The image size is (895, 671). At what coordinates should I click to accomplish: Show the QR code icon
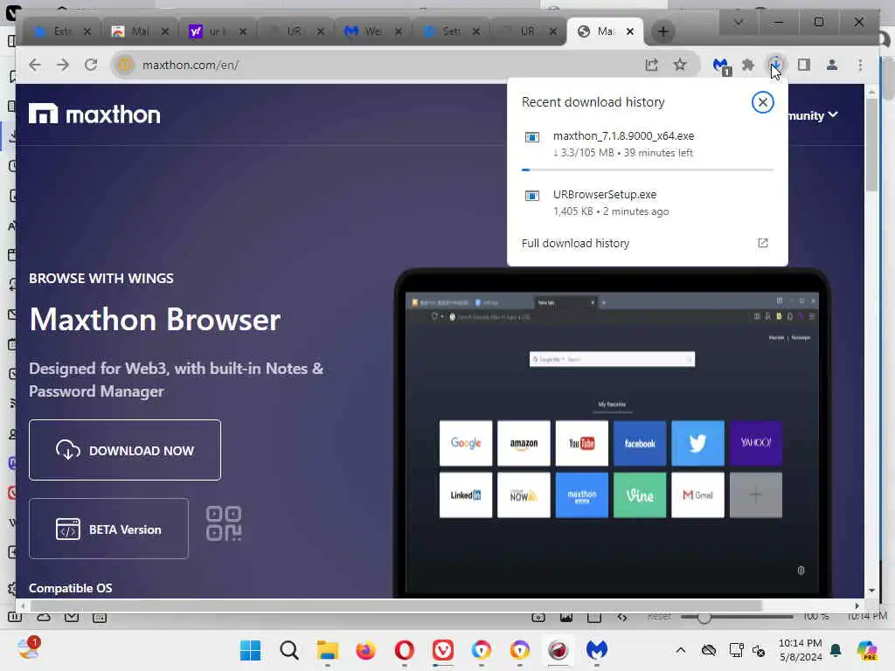(x=224, y=524)
